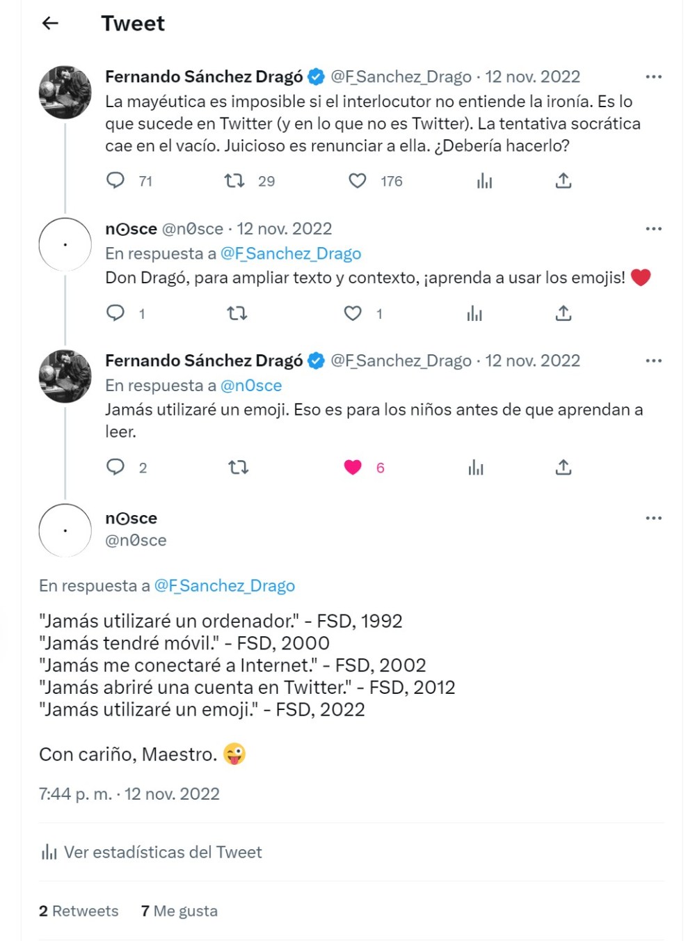Like n0sce's tweet about using emojis
Viewport: 695px width, 941px height.
353,313
